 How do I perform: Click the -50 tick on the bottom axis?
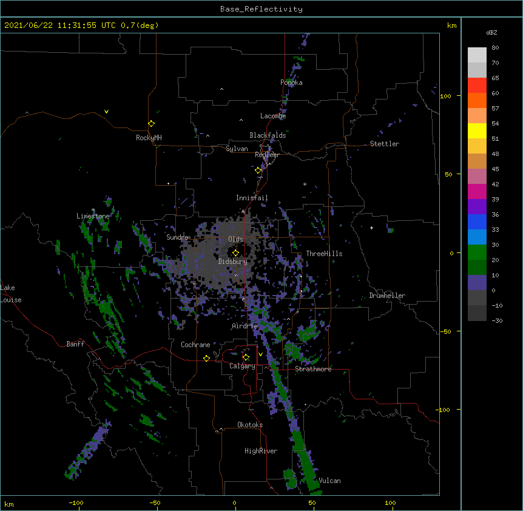(x=155, y=503)
